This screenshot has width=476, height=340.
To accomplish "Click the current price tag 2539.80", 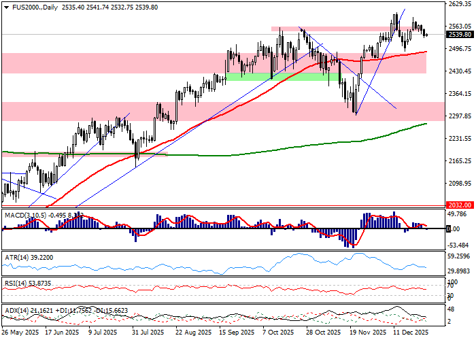I will point(460,34).
